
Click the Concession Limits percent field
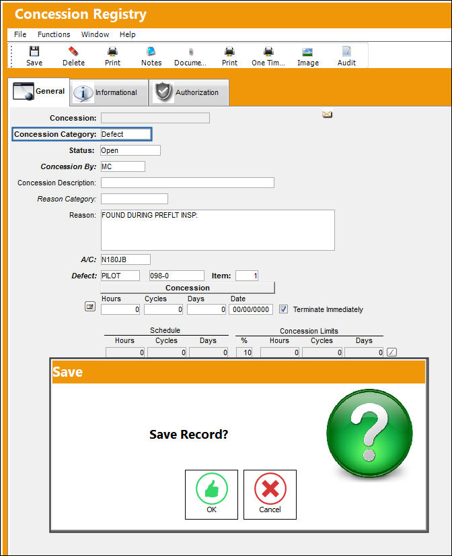point(244,352)
